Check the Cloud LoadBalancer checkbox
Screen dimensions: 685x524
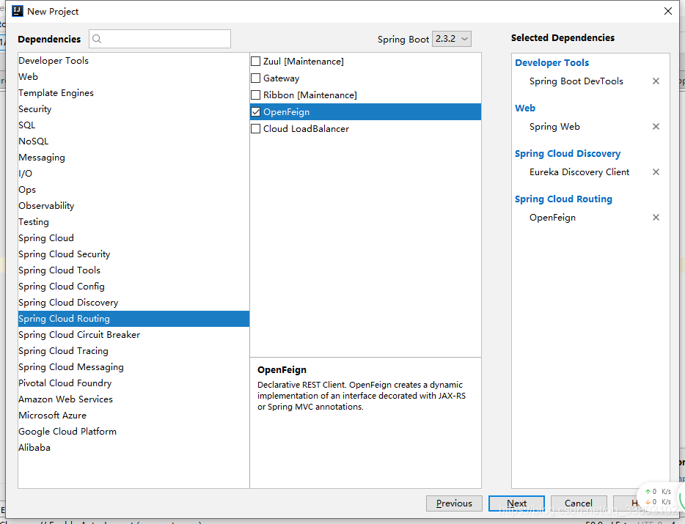click(x=255, y=129)
